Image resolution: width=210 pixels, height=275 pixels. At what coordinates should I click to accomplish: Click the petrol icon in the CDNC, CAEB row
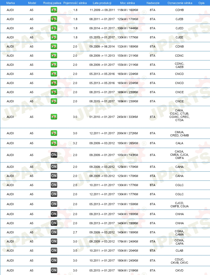[54, 65]
